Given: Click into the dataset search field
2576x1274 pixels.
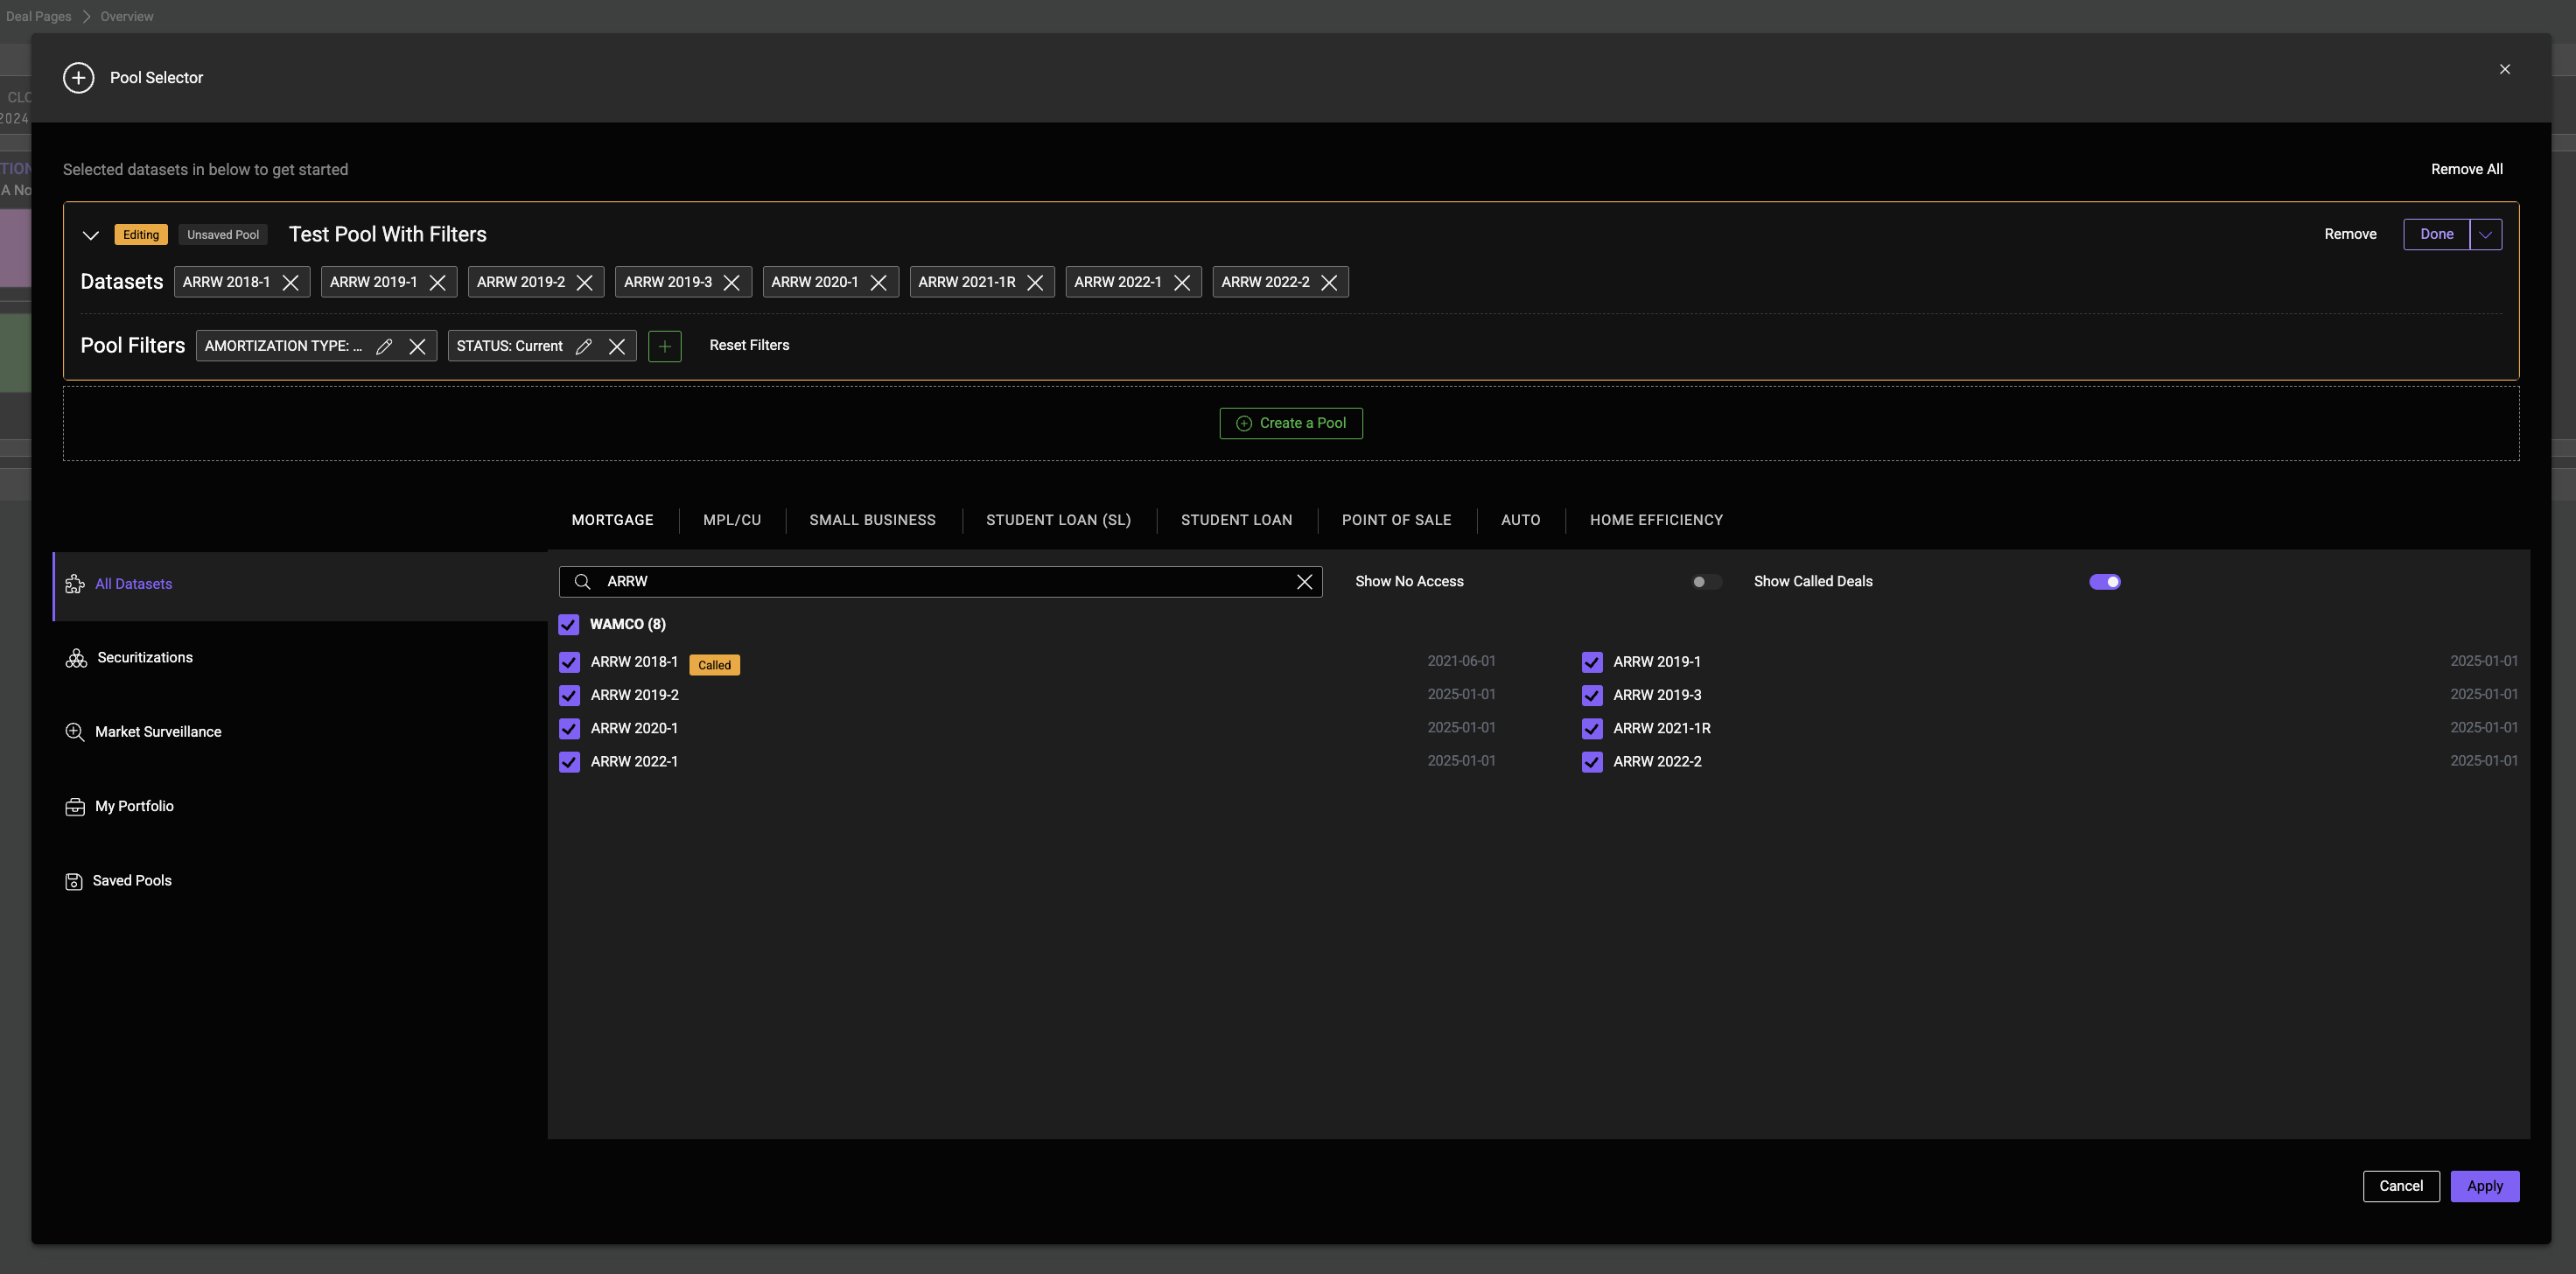Looking at the screenshot, I should coord(940,582).
